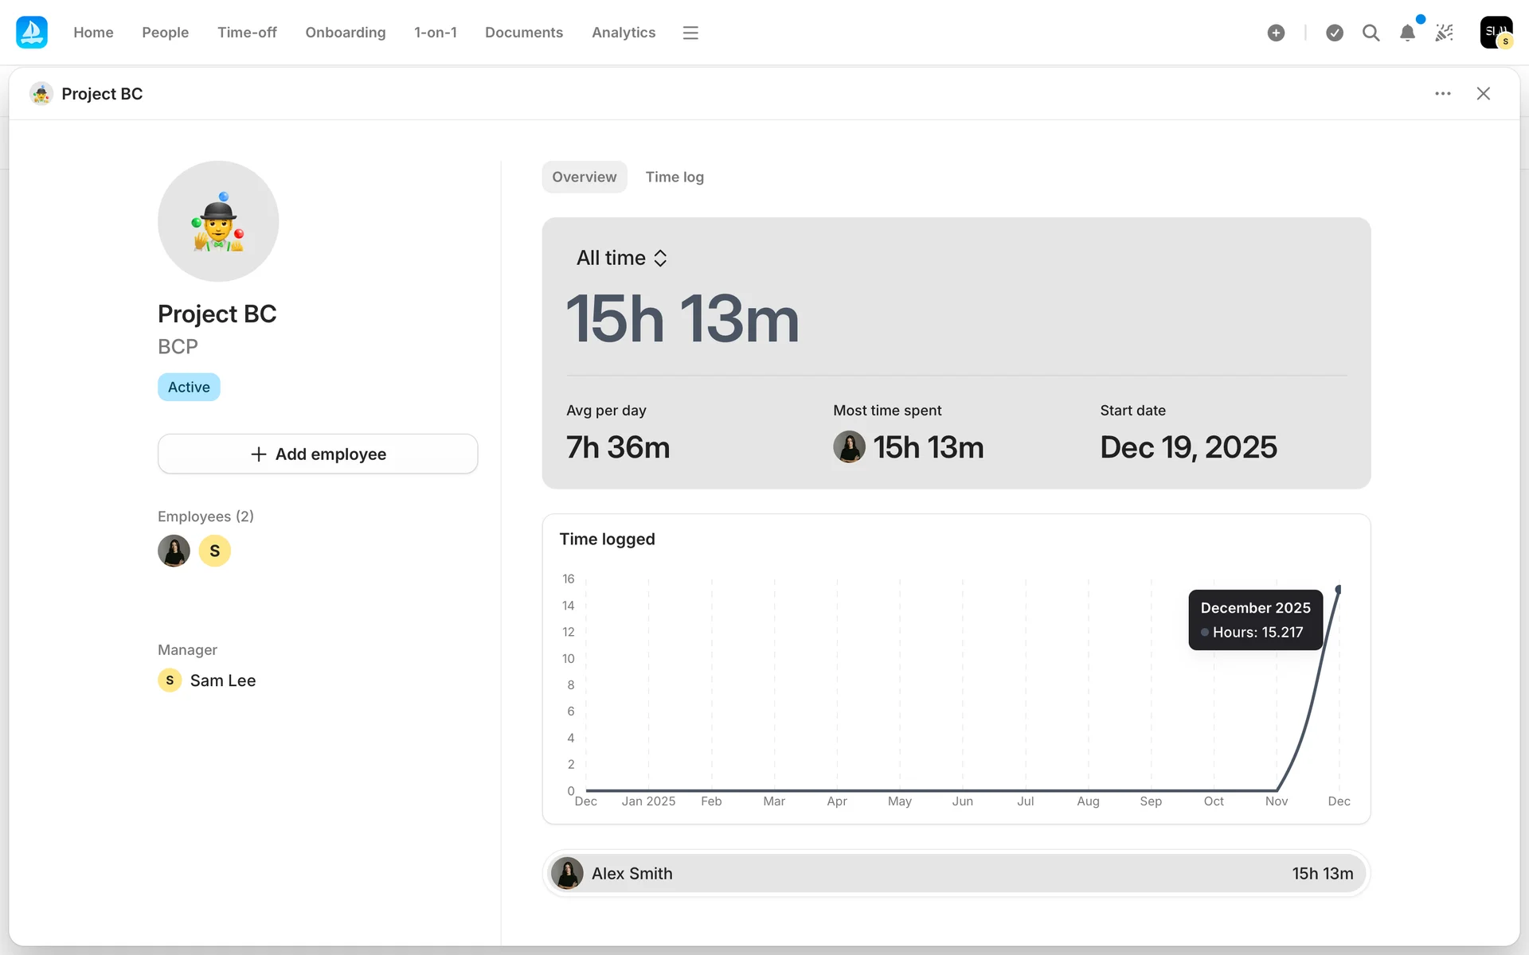Open search with magnifier icon

(1371, 33)
